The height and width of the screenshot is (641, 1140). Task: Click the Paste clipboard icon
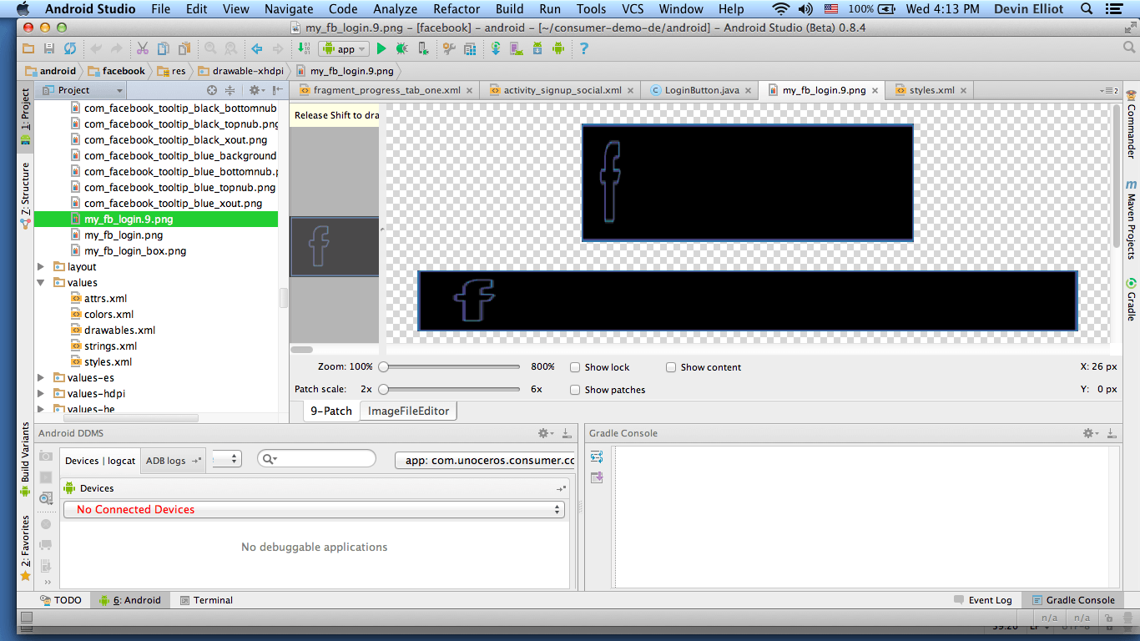coord(184,49)
